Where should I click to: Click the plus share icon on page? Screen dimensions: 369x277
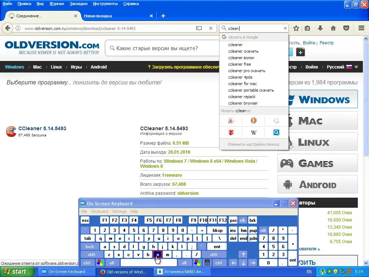click(x=301, y=52)
